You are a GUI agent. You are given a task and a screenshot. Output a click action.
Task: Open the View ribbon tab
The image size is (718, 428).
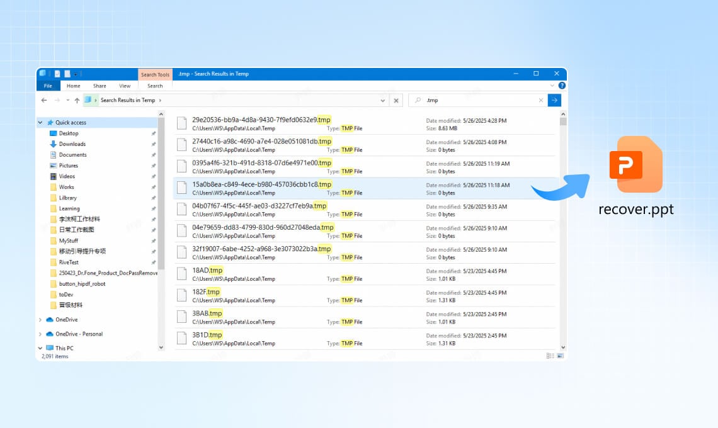(x=125, y=86)
